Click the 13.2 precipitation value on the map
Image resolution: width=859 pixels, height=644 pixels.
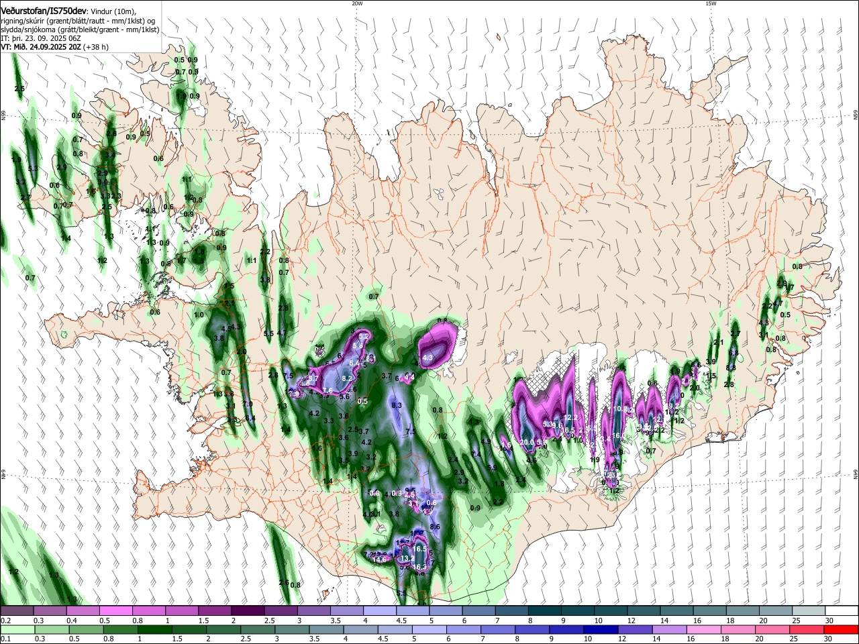click(407, 558)
